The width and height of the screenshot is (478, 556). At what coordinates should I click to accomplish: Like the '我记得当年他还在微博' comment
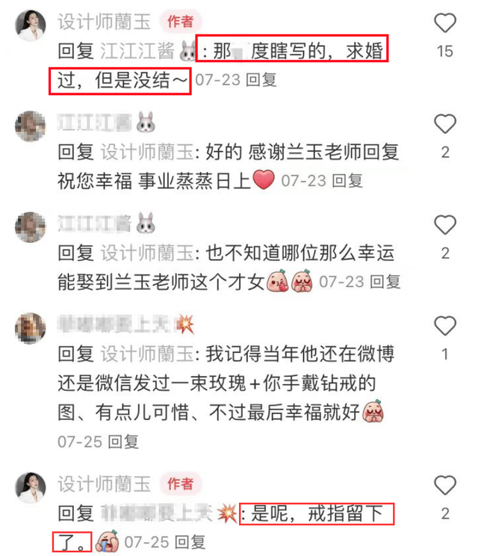pos(444,326)
